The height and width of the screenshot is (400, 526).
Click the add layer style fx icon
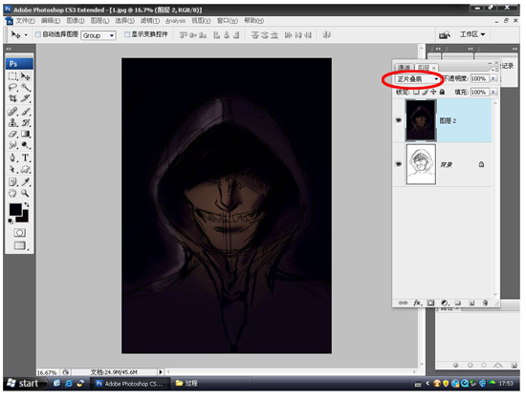417,303
